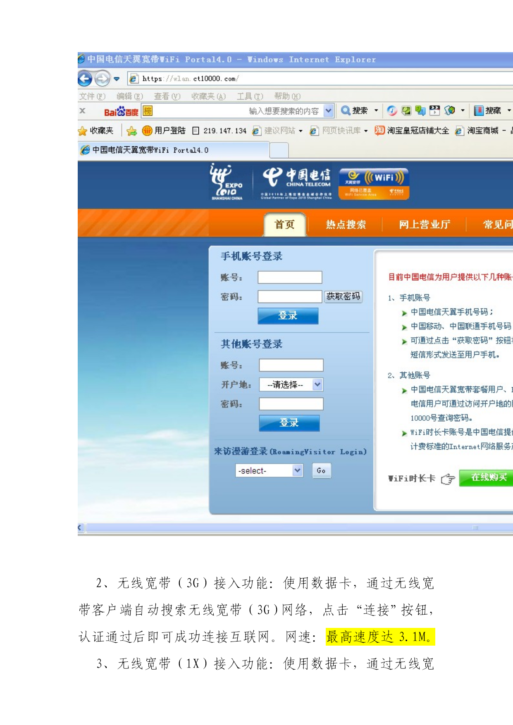Open the 淘宝皇冠店铺大全 favorites link

(x=412, y=131)
